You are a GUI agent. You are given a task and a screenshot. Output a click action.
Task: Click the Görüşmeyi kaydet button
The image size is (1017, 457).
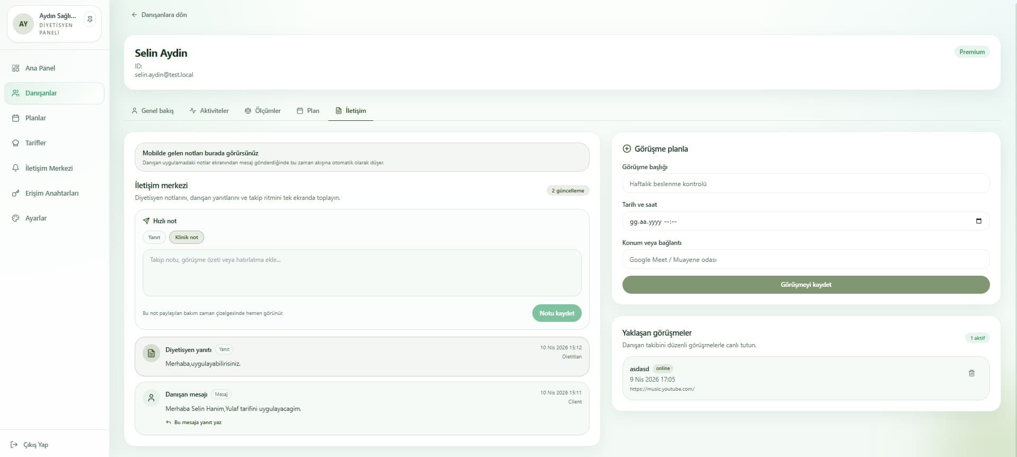click(x=805, y=285)
